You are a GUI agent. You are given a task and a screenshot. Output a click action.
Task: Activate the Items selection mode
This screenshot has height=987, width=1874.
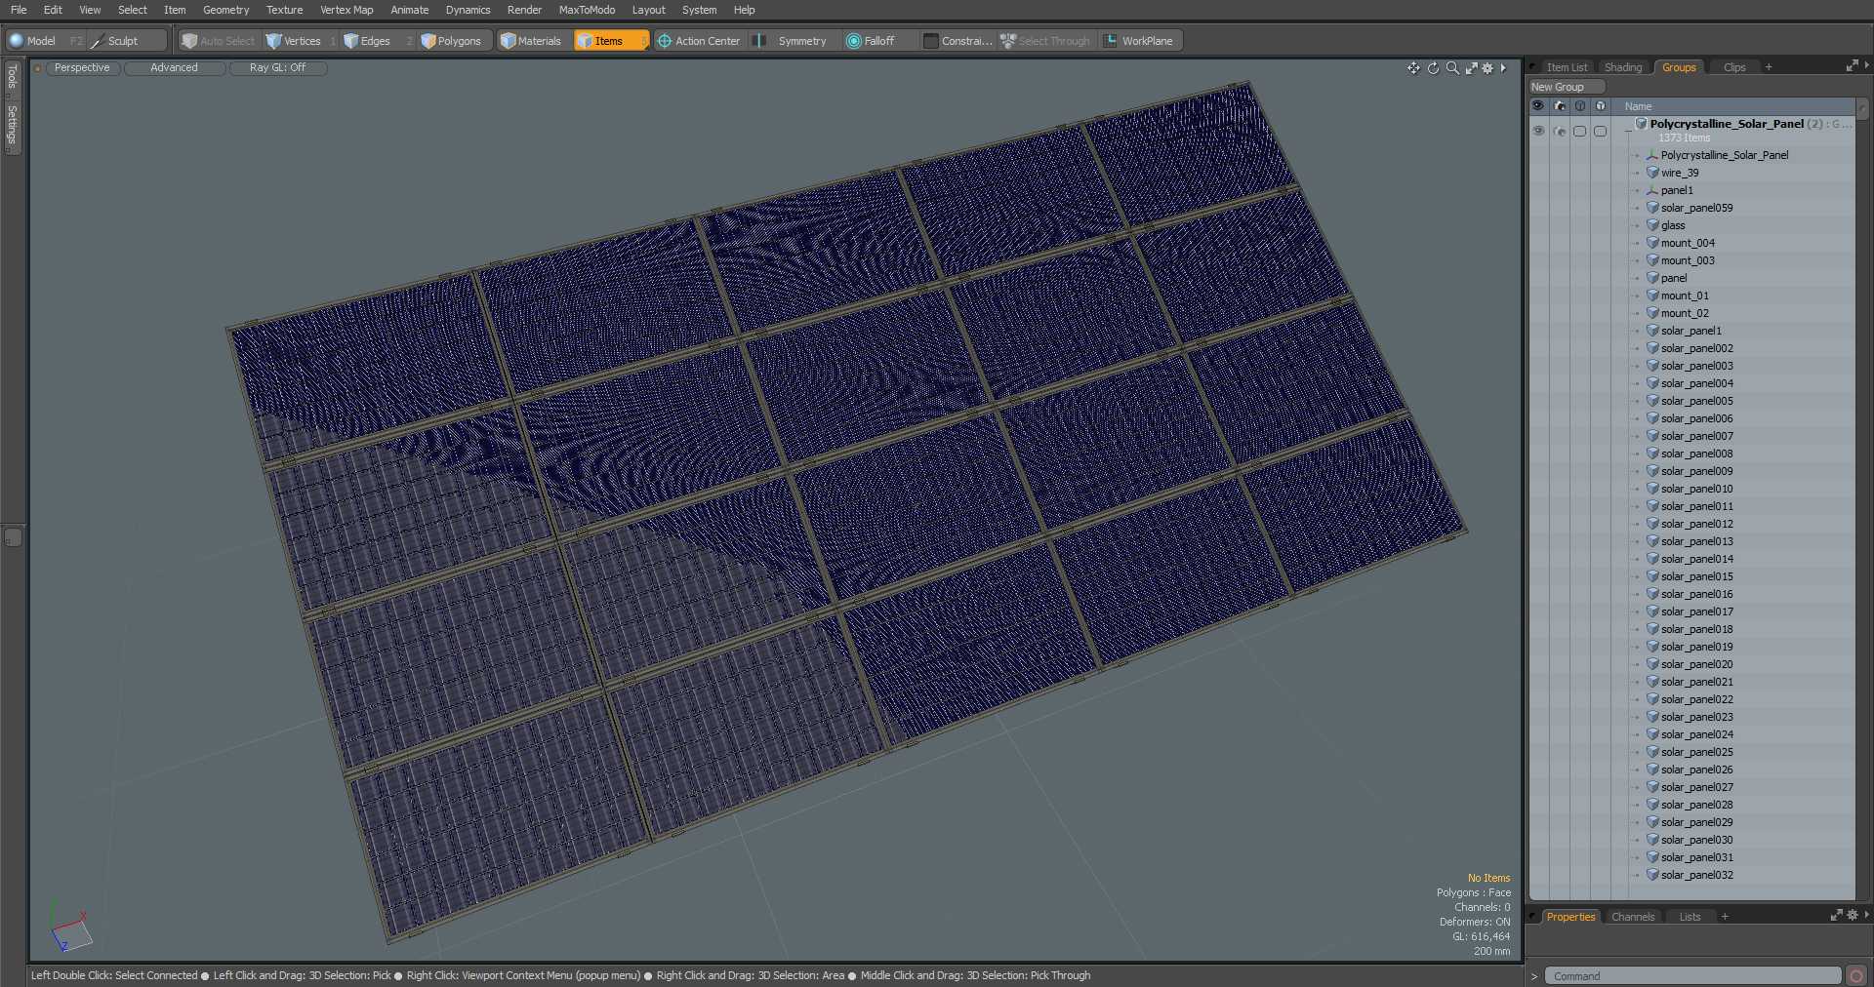[x=610, y=41]
